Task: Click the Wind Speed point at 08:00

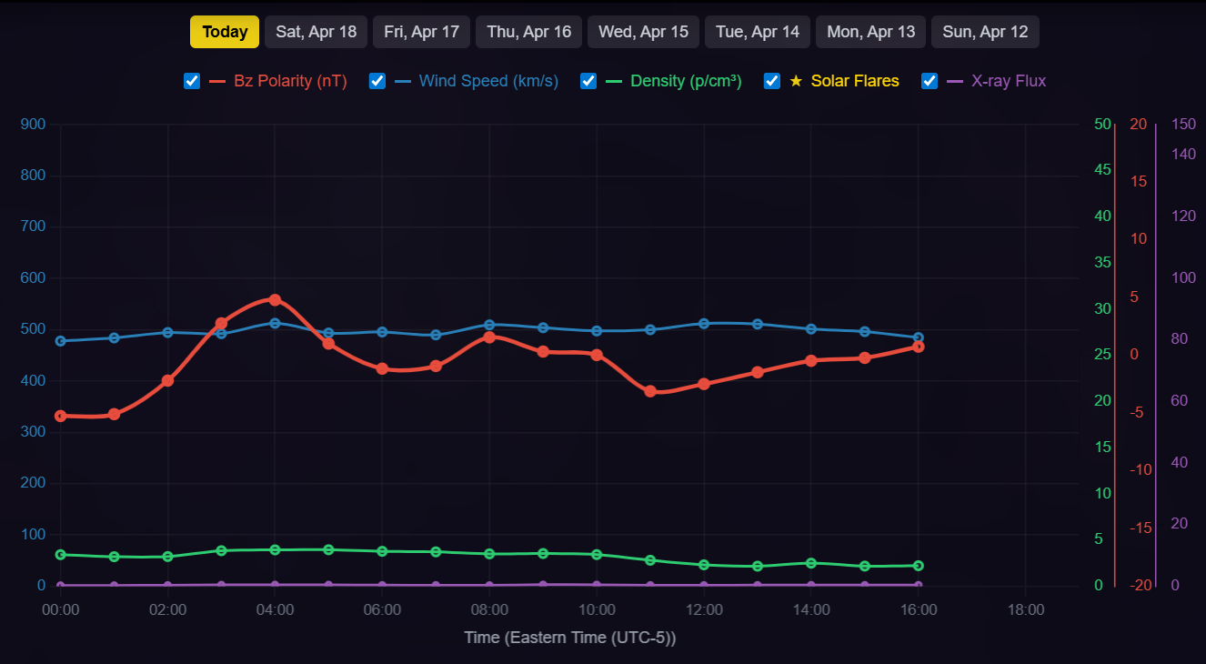Action: (x=489, y=324)
